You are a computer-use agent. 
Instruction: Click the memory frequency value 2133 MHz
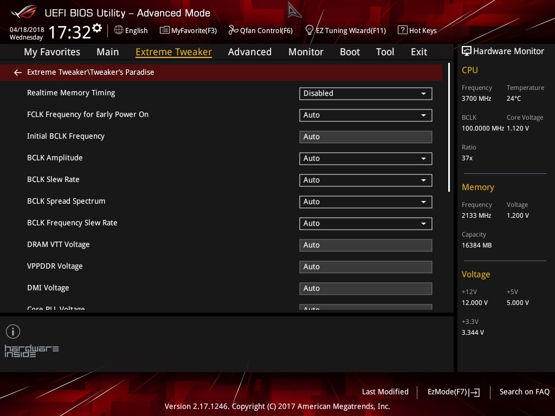(x=476, y=216)
